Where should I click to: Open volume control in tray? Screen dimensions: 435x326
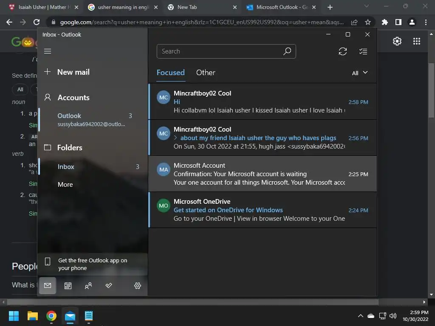click(393, 316)
